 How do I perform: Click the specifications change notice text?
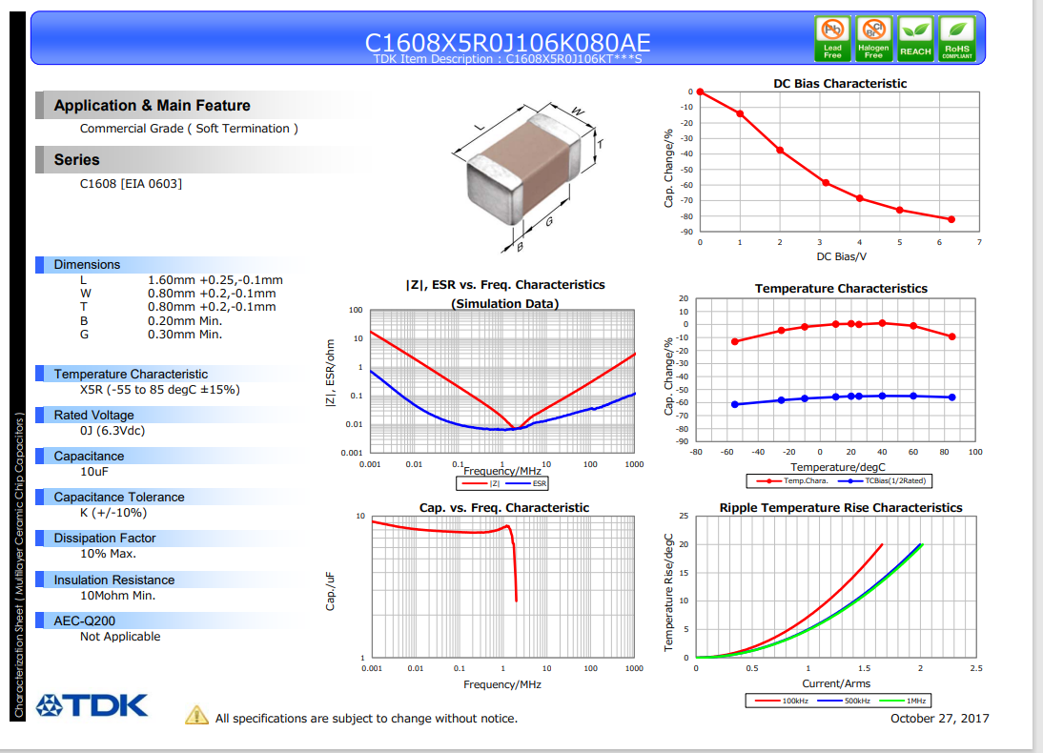(x=366, y=719)
